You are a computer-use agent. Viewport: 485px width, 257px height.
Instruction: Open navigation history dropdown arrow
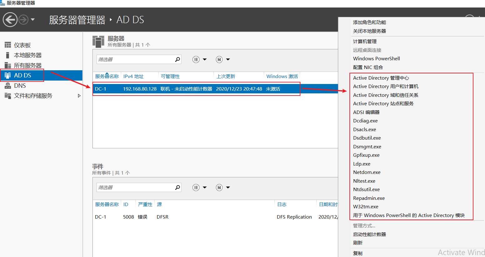click(x=33, y=20)
